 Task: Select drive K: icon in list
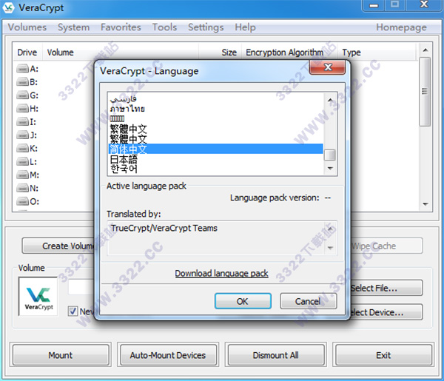coord(22,148)
